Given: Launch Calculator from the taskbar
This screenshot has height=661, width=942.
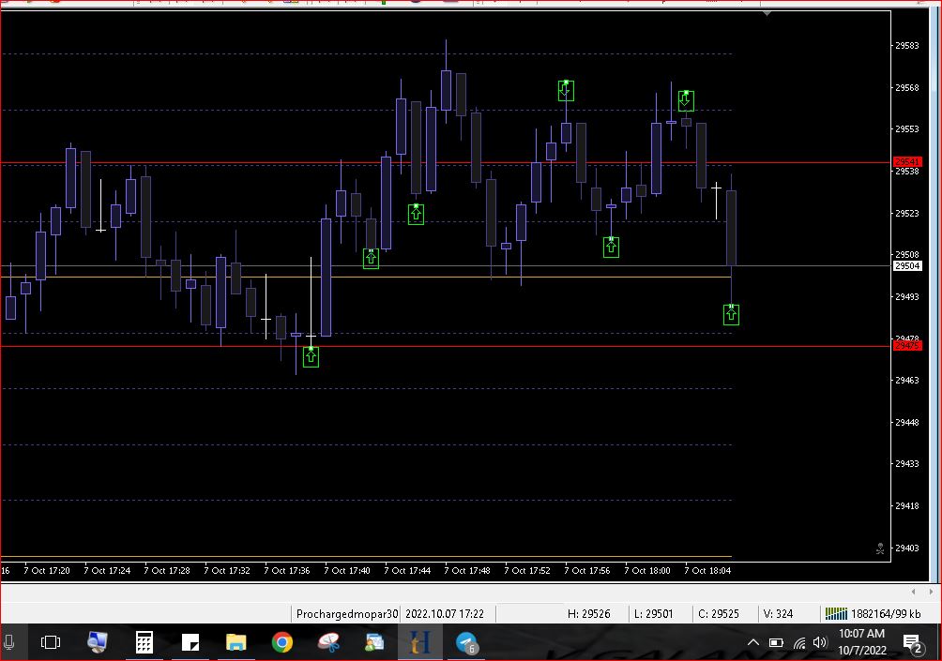Looking at the screenshot, I should point(144,642).
